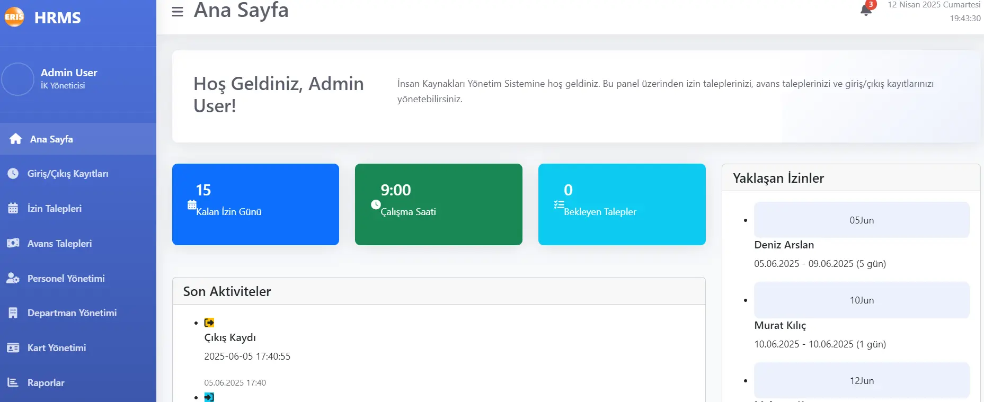Click the ERIS logo icon
The height and width of the screenshot is (402, 984).
coord(14,17)
